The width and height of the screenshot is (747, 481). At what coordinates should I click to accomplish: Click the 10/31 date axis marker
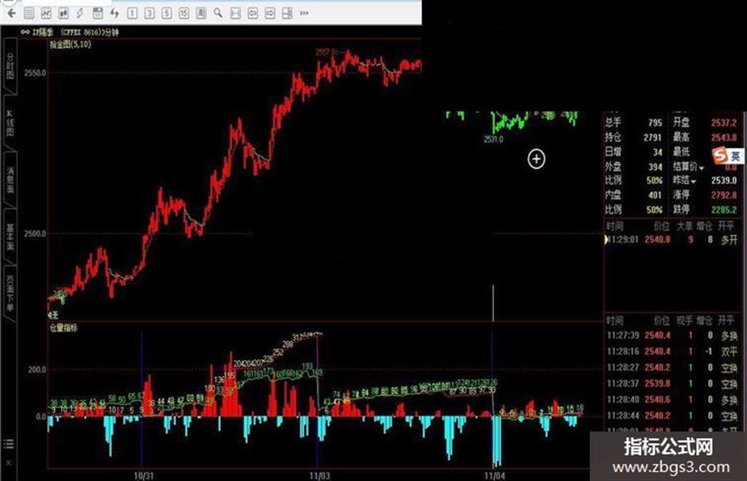pos(143,475)
